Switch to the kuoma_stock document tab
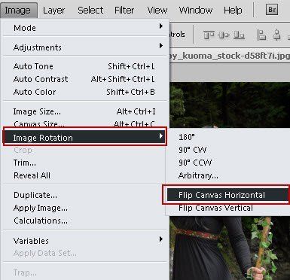Viewport: 290px width, 280px height. (x=230, y=56)
